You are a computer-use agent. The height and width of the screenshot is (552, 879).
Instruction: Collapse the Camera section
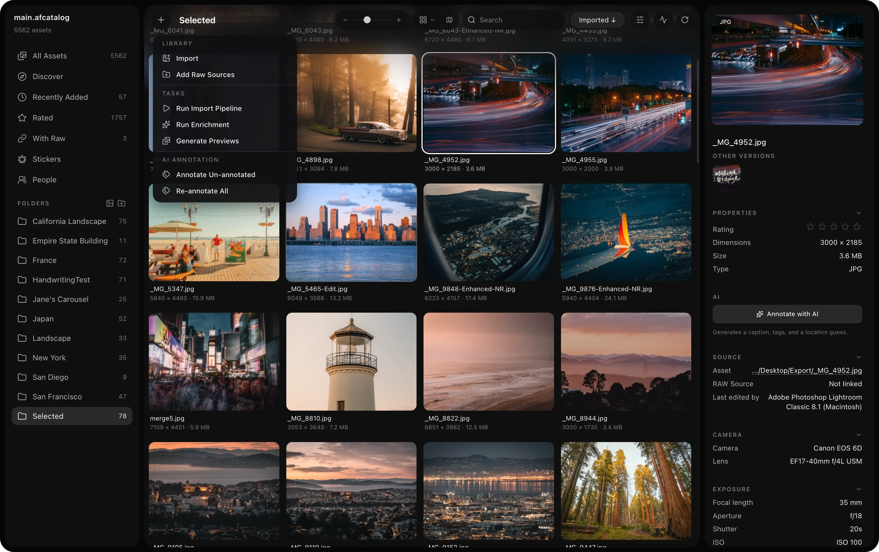[x=859, y=435]
